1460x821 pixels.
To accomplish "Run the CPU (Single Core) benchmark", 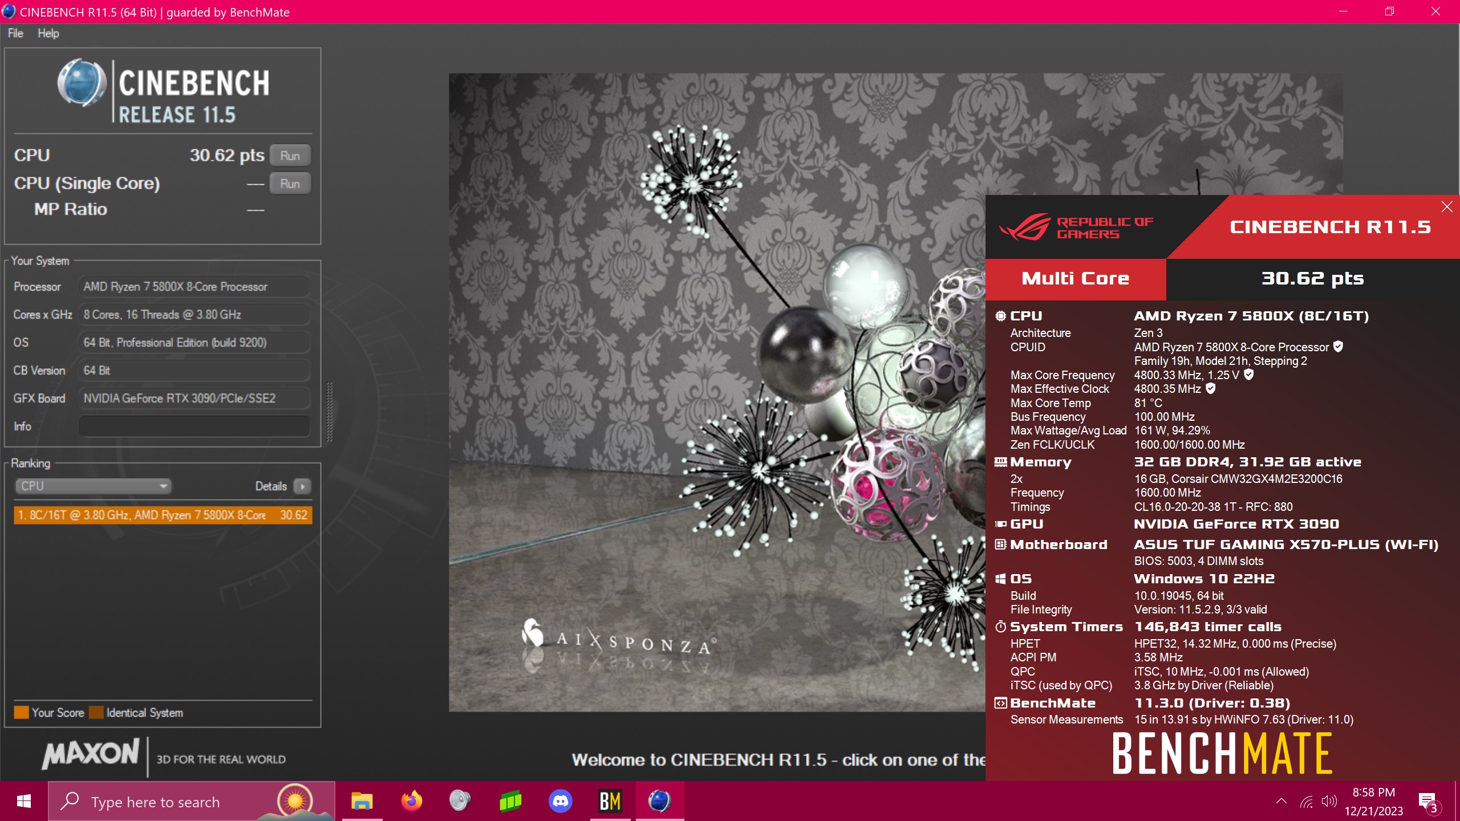I will [x=290, y=184].
